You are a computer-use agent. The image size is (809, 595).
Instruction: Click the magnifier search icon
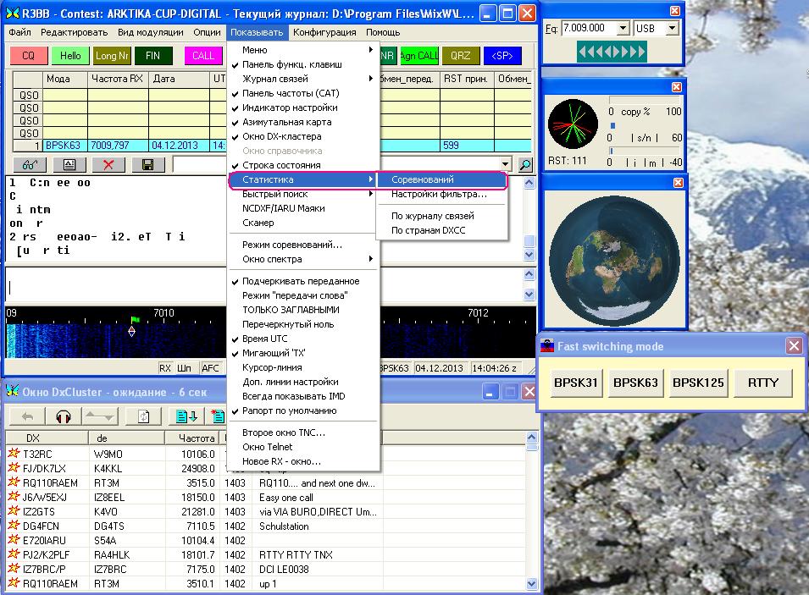click(525, 164)
